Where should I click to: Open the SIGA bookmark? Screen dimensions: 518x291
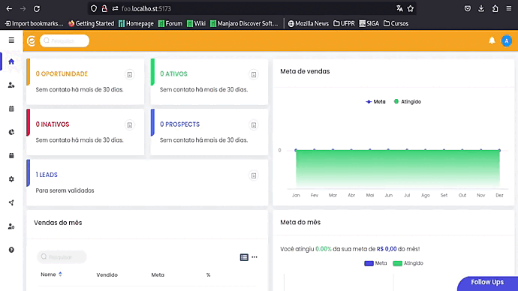[369, 23]
